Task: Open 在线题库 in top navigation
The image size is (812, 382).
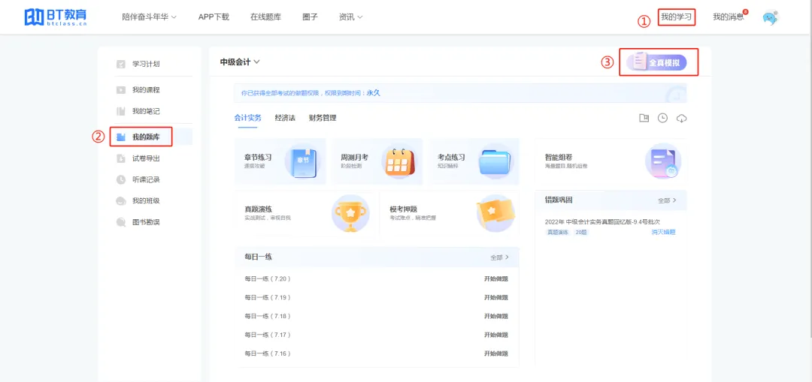Action: pyautogui.click(x=265, y=17)
